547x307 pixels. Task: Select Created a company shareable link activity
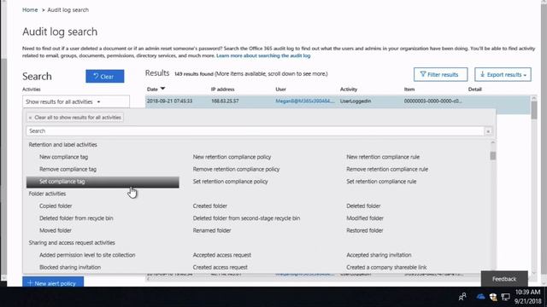tap(386, 267)
